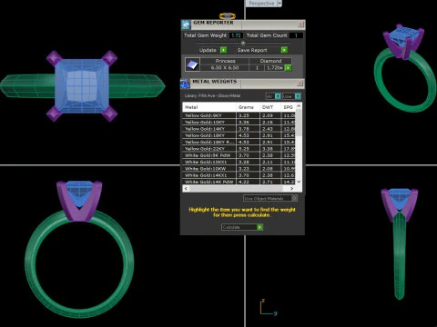The width and height of the screenshot is (437, 327).
Task: Click the Diamond gem type cell
Action: (270, 61)
